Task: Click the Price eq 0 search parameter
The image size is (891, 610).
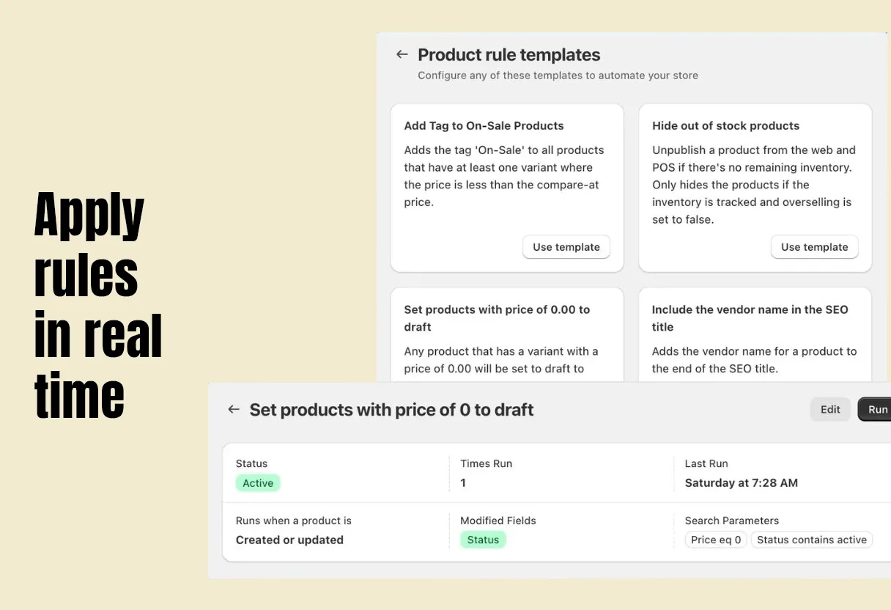Action: (x=716, y=540)
